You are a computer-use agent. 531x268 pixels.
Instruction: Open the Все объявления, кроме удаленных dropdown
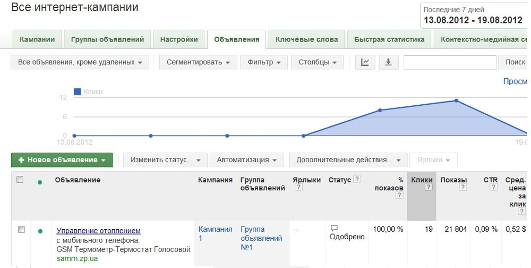(80, 62)
